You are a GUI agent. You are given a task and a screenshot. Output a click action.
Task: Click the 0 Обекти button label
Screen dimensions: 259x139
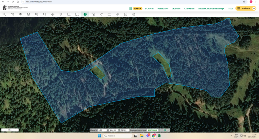coord(246,8)
